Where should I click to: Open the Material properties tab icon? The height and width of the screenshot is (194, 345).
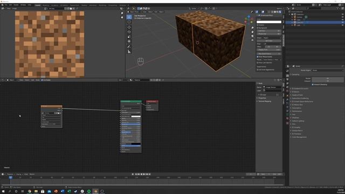point(287,119)
